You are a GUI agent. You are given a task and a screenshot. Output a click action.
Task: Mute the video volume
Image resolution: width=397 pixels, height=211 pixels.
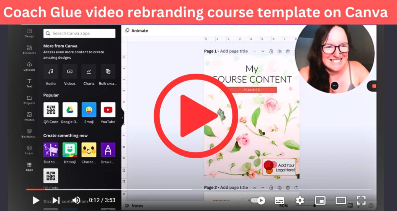[76, 200]
